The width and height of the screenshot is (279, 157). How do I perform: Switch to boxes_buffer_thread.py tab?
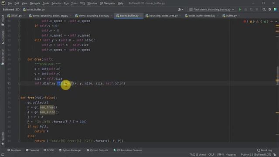pyautogui.click(x=201, y=16)
